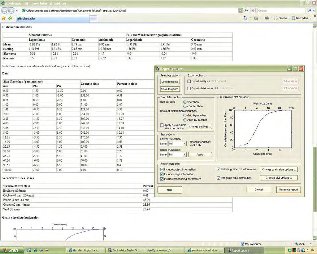The image size is (317, 254).
Task: Open the 75% zoom level dropdown
Action: point(310,244)
